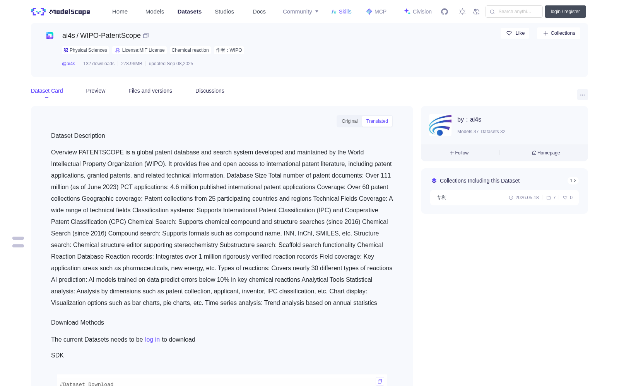Click '278.96MB' size text
Screen dimensions: 619x386
(x=132, y=64)
